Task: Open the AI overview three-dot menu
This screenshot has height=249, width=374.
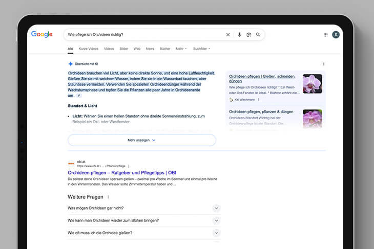Action: click(323, 64)
